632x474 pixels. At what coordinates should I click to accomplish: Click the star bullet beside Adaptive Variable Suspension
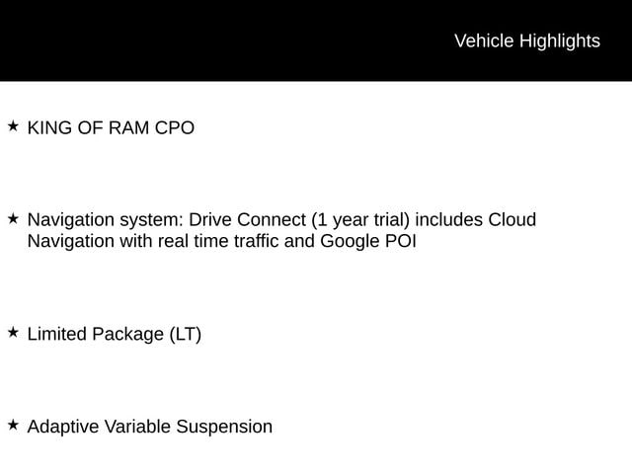(x=13, y=425)
